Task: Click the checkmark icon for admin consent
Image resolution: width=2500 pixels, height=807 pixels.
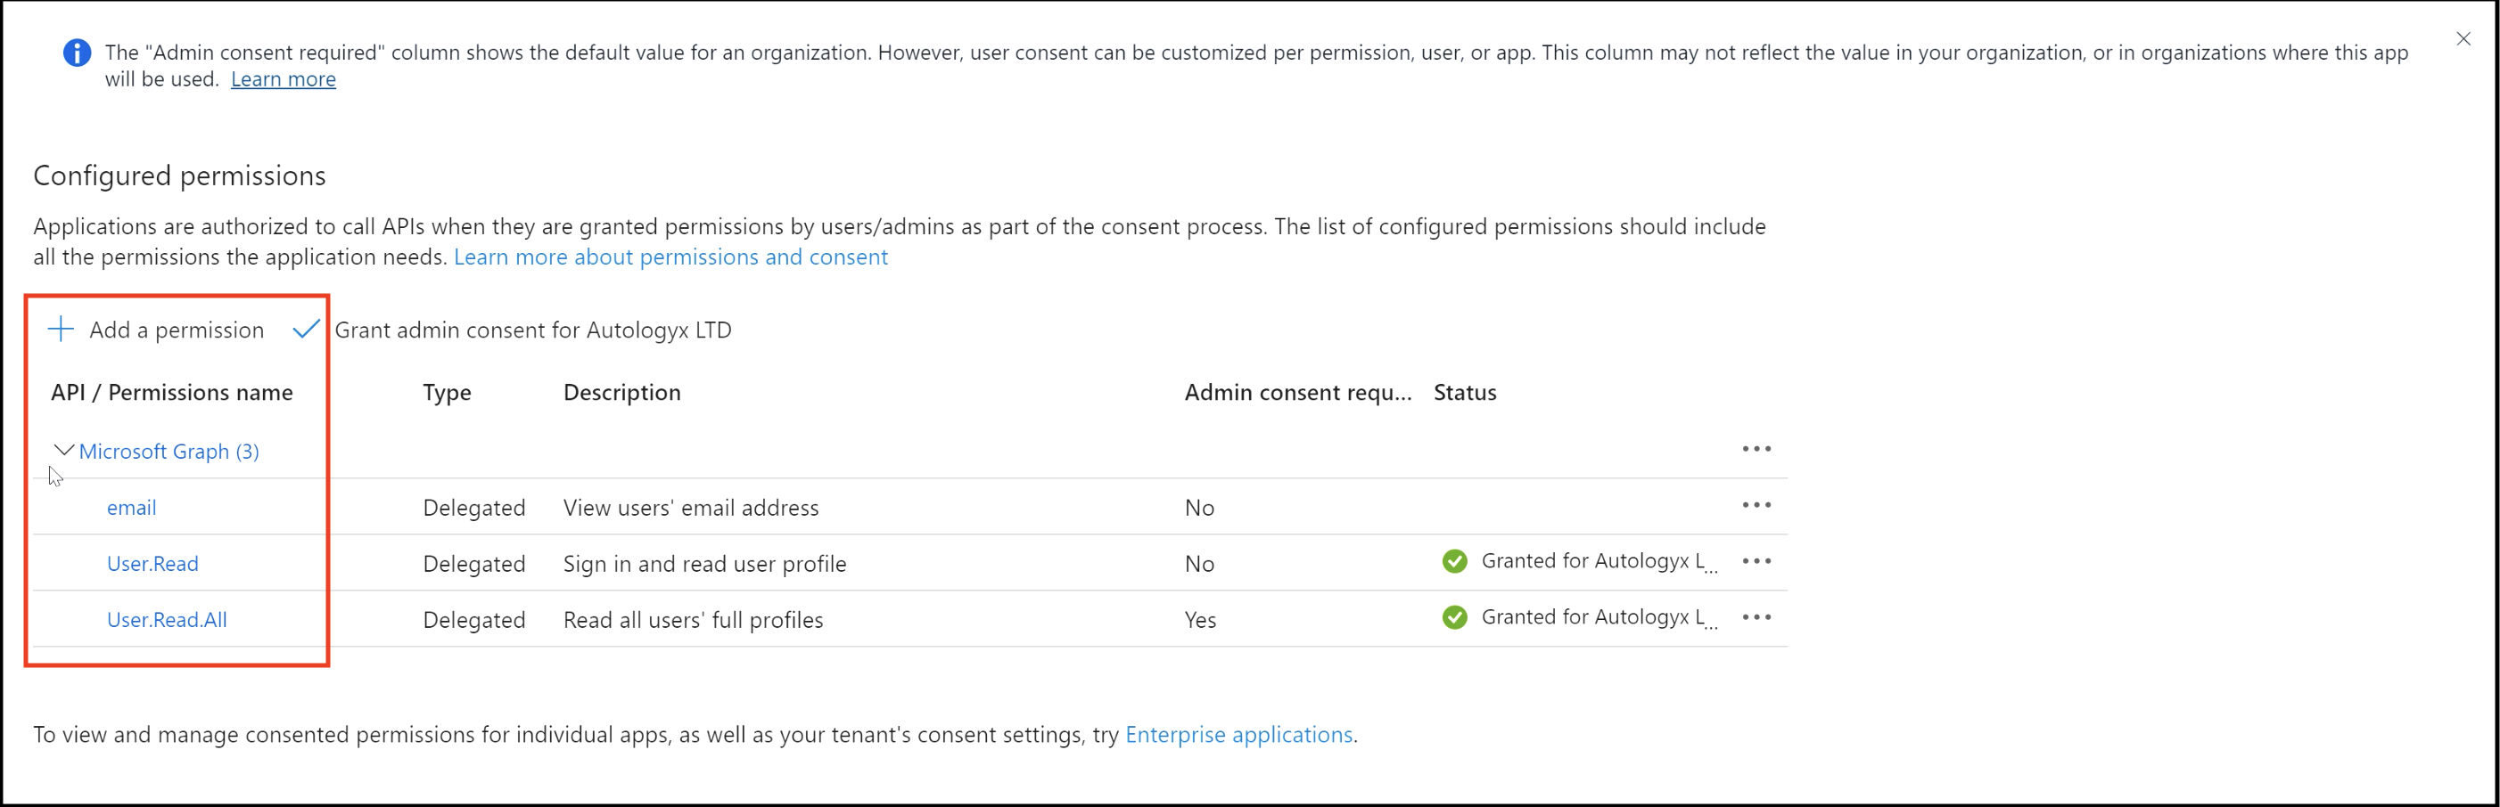Action: tap(306, 330)
